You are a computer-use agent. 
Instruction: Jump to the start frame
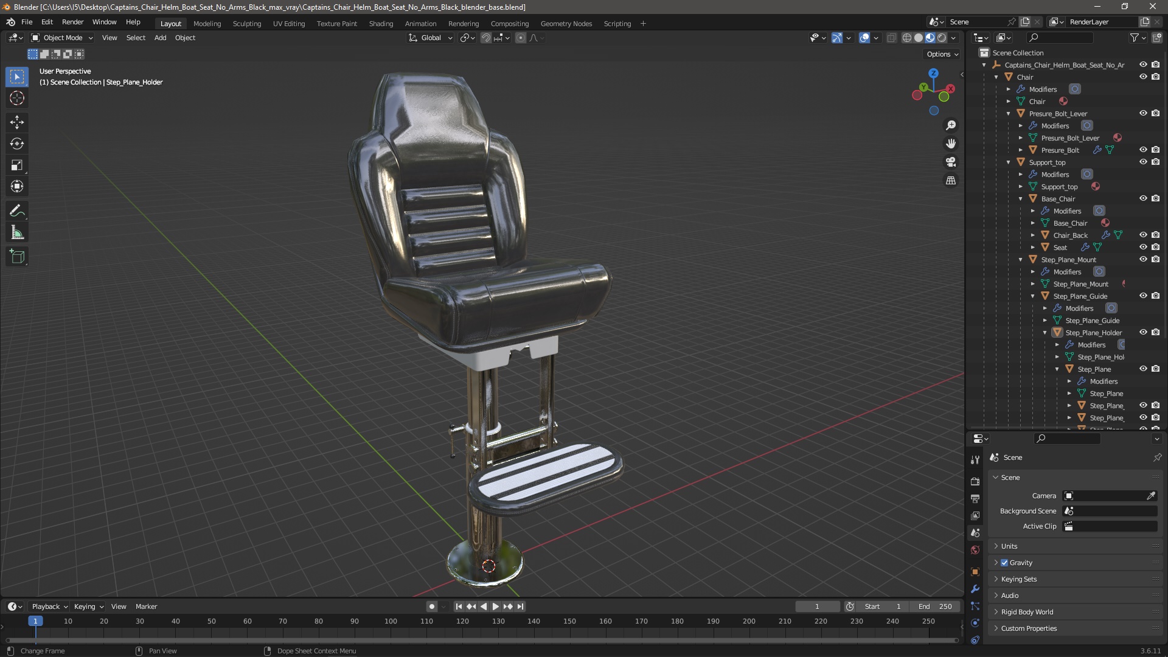click(x=459, y=607)
